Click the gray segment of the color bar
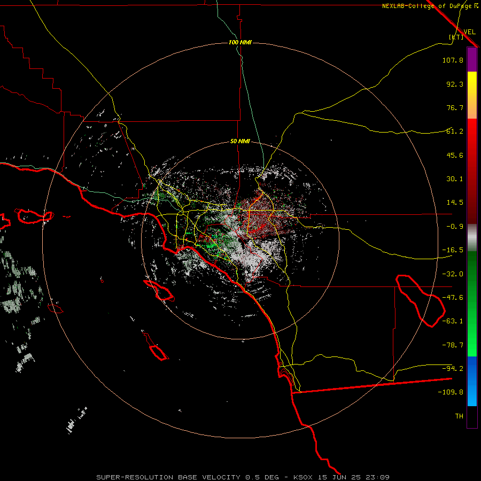The width and height of the screenshot is (481, 481). tap(472, 238)
